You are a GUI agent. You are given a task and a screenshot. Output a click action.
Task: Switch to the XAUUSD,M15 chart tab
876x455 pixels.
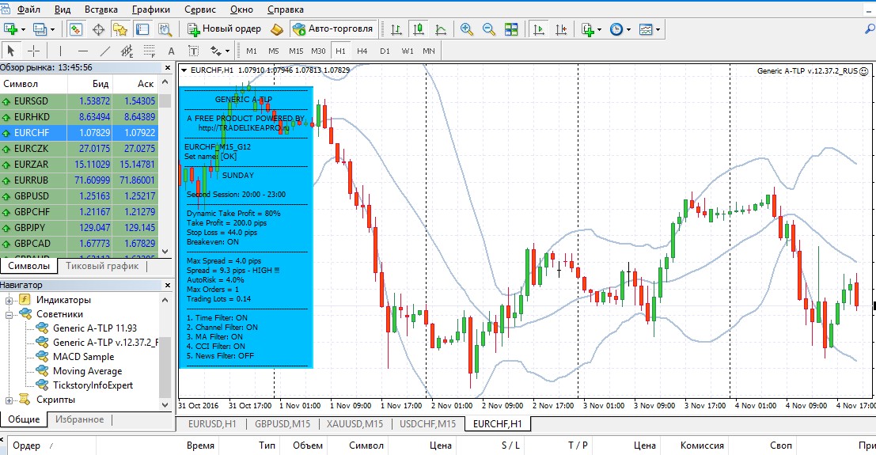click(355, 423)
